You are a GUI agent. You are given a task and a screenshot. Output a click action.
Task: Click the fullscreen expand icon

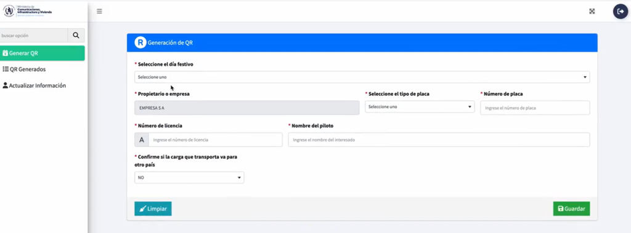(592, 11)
